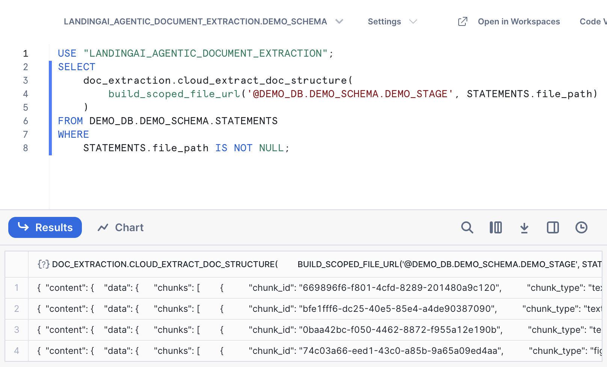Click doc_extraction.cloud_extract_doc_structure( text
Viewport: 607px width, 367px height.
pyautogui.click(x=218, y=80)
